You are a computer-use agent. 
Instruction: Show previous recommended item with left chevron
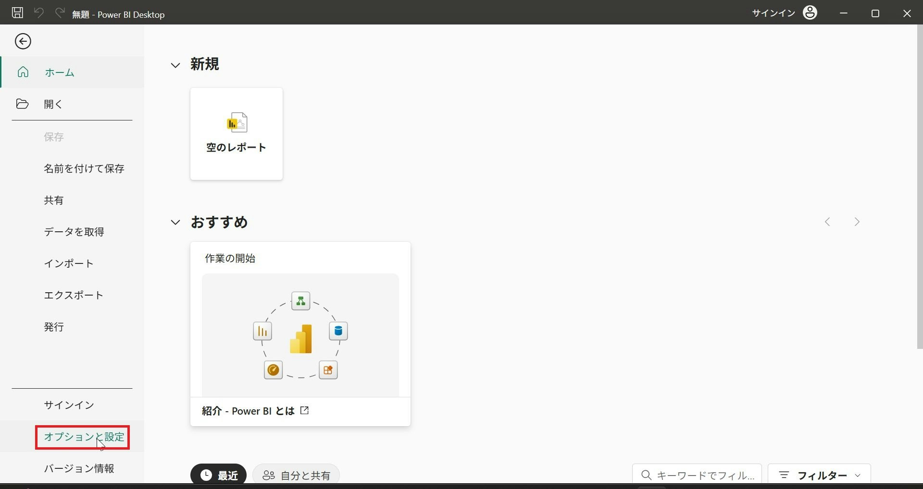[x=827, y=222]
